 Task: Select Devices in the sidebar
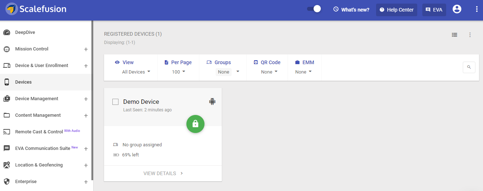point(46,82)
